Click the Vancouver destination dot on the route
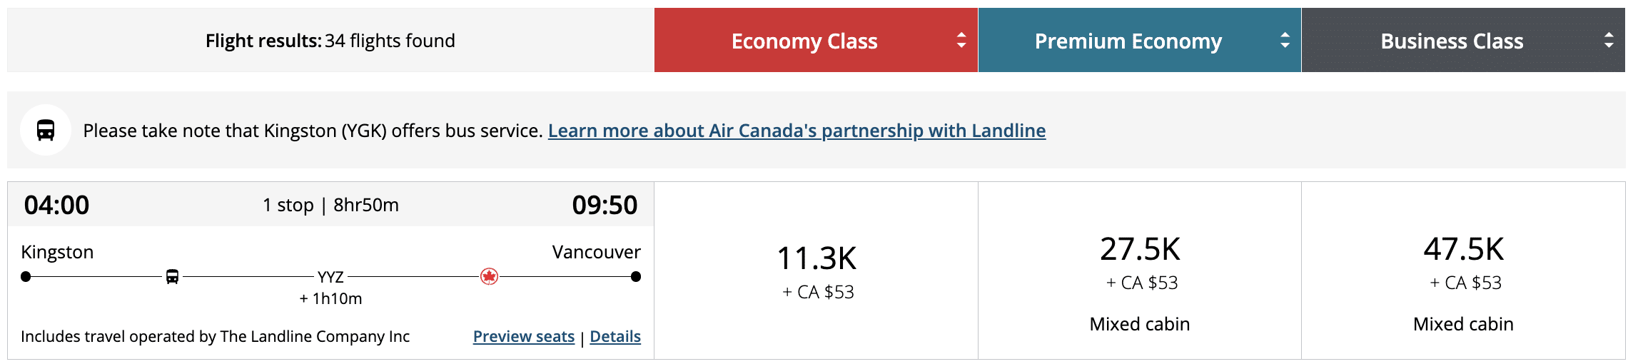 pyautogui.click(x=636, y=276)
